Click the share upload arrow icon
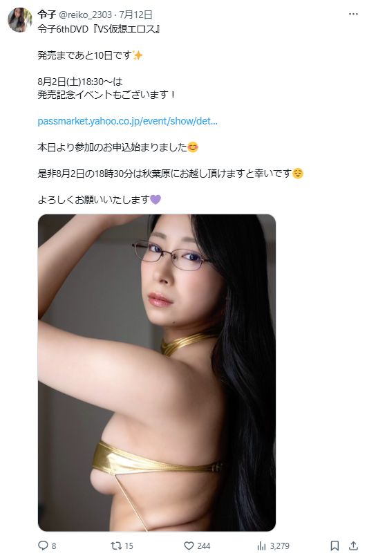Viewport: 367px width, 558px height. tap(353, 546)
